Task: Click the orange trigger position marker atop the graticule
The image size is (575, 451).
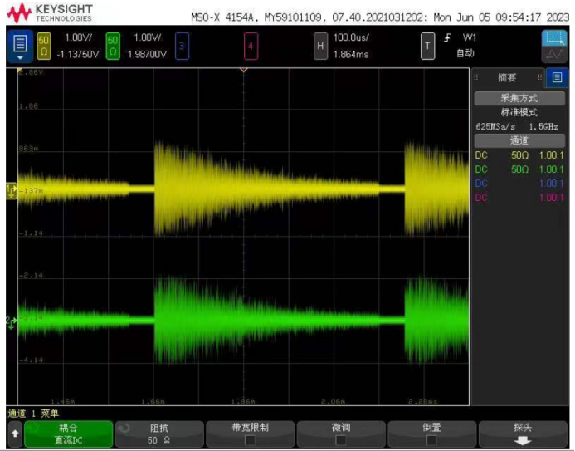Action: (x=243, y=70)
